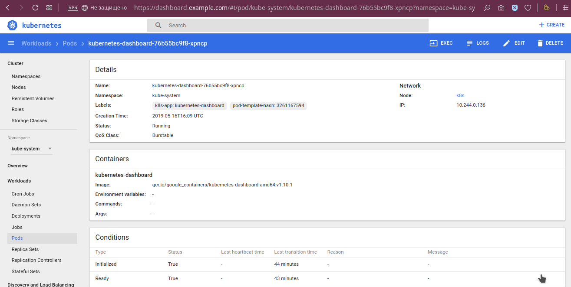
Task: Click the browser snapshot camera icon
Action: point(501,8)
